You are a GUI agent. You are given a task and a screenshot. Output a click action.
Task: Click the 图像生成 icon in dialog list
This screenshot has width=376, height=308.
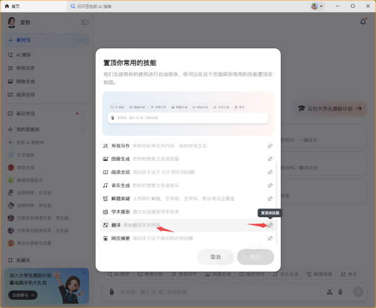[x=105, y=159]
